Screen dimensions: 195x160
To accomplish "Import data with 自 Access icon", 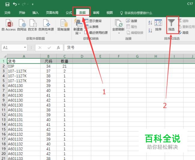I will (x=9, y=25).
